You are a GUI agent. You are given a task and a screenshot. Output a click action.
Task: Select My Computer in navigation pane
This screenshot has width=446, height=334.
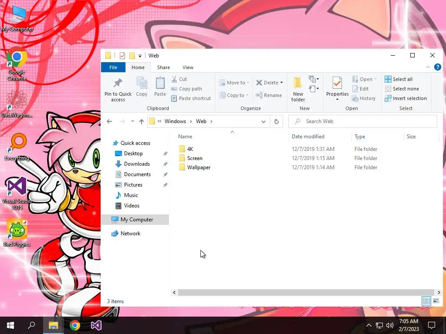135,220
